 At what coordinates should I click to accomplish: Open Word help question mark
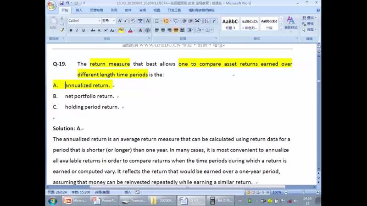point(318,10)
